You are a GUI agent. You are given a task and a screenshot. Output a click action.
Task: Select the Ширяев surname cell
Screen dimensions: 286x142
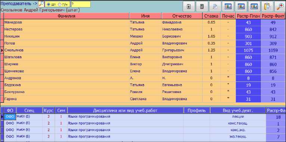[67, 64]
